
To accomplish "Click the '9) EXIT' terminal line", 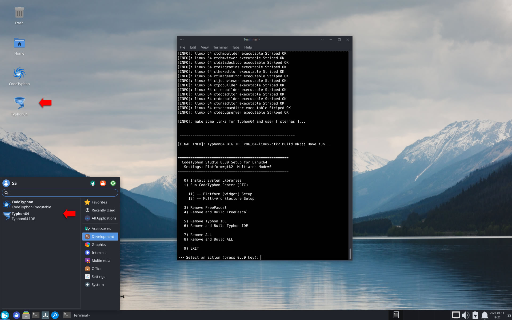I will click(x=191, y=248).
